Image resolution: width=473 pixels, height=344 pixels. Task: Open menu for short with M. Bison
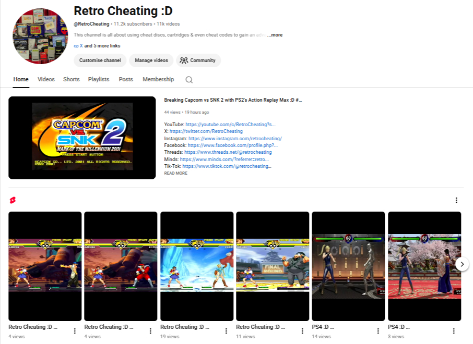click(150, 331)
